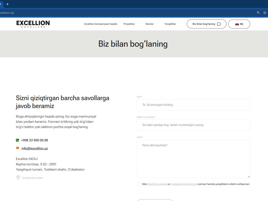This screenshot has width=268, height=201.
Task: Click the page heading Biz bilan bog'laning
Action: click(x=133, y=44)
